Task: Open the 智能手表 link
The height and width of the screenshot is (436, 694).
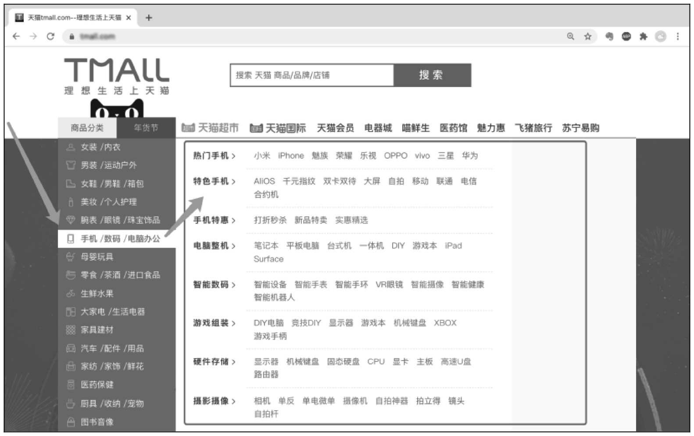Action: (311, 284)
